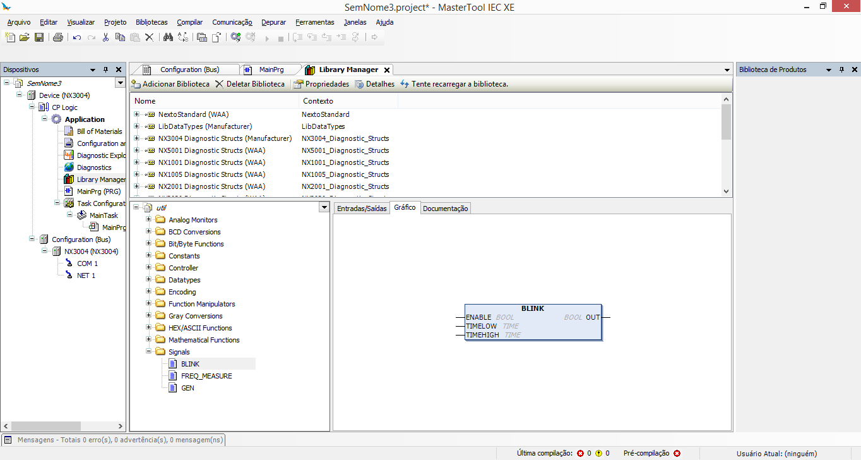Click the library list scrollbar down arrow
This screenshot has width=861, height=460.
[x=726, y=191]
